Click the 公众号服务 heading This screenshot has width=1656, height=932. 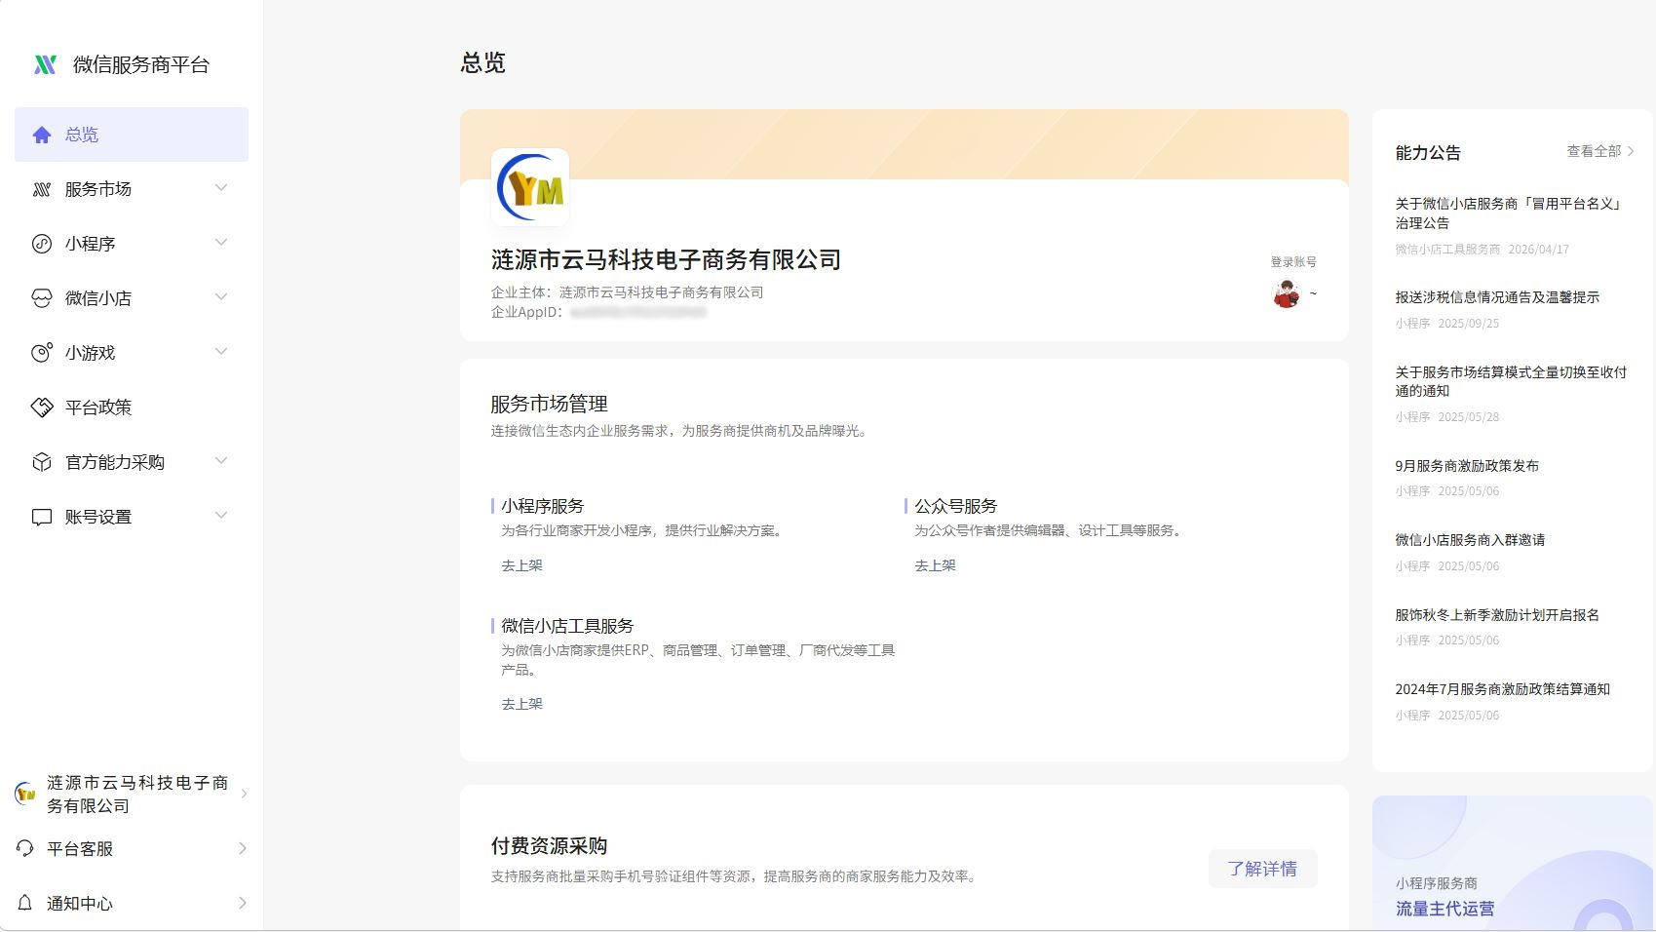(x=955, y=506)
